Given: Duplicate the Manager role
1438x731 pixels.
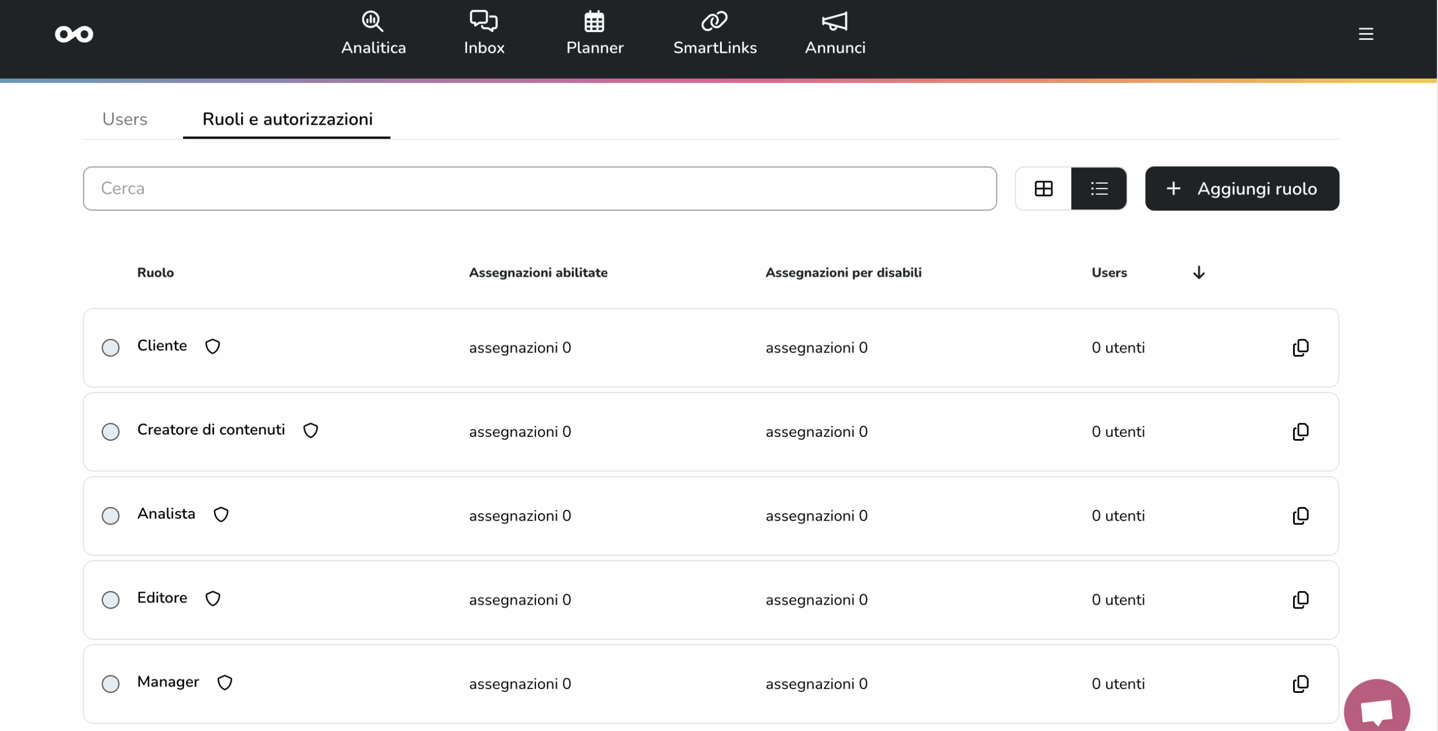Looking at the screenshot, I should (1300, 684).
